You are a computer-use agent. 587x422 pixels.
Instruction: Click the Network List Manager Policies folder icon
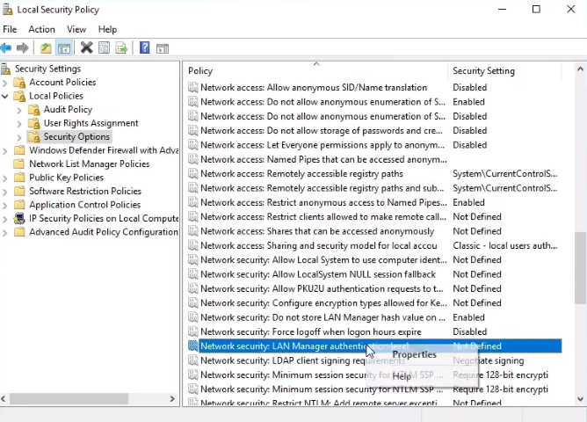point(19,164)
